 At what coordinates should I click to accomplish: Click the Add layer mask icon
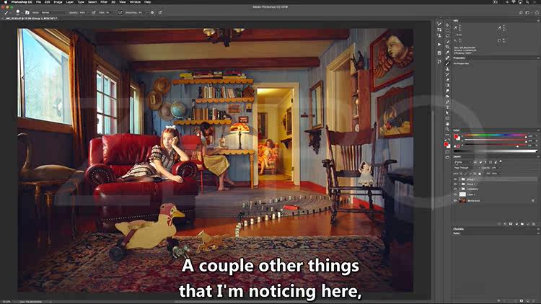tap(511, 224)
